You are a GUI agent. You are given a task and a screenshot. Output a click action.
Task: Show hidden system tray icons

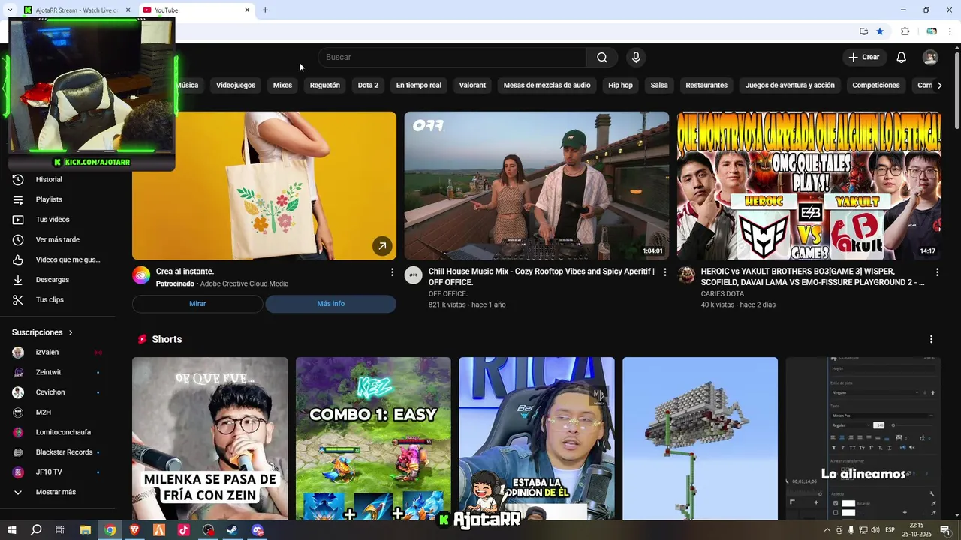(827, 530)
